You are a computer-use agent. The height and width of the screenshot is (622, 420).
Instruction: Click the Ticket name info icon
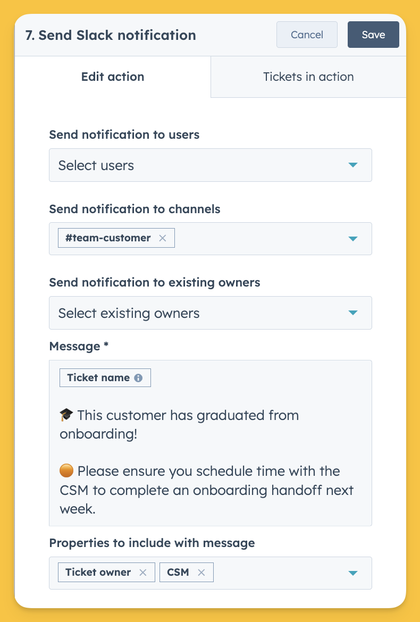point(138,378)
